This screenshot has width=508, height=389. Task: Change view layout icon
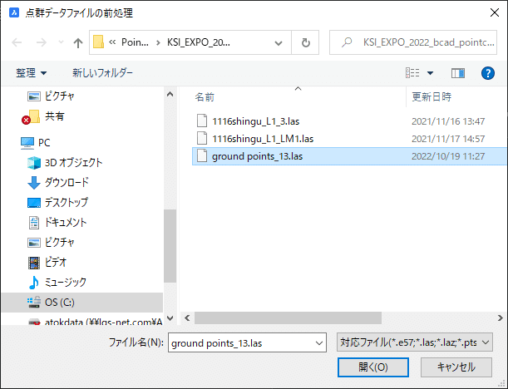[412, 73]
